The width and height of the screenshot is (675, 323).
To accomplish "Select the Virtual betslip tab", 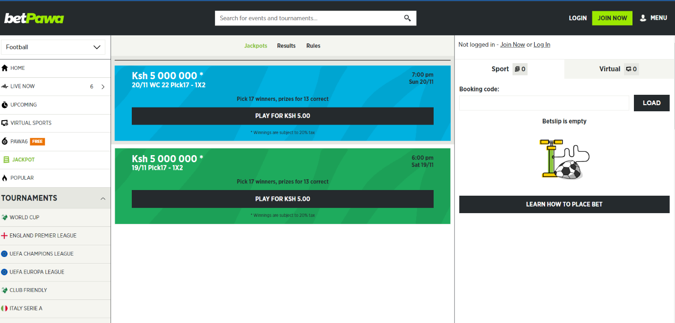I will click(618, 69).
